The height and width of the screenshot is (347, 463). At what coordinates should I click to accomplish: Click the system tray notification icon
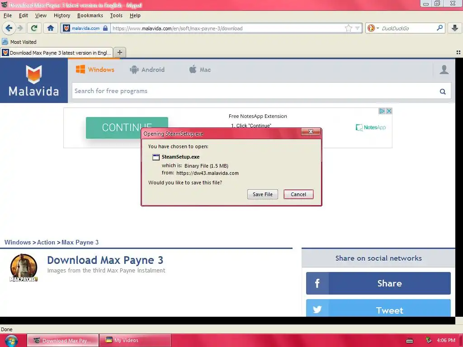[x=428, y=340]
